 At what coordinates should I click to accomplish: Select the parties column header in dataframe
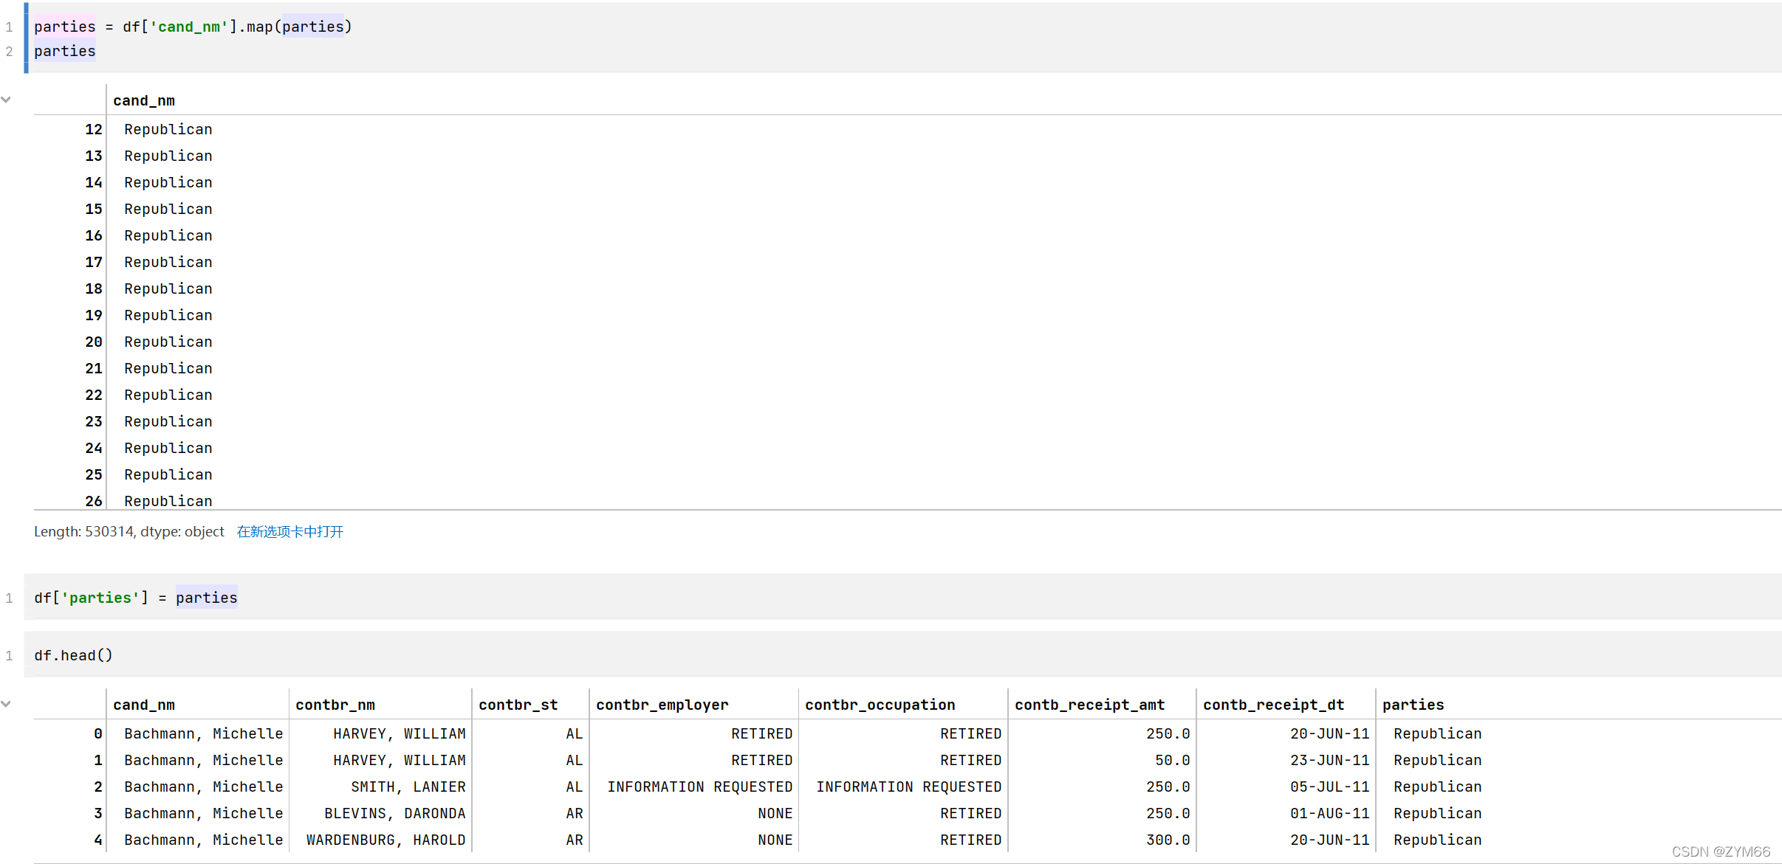1413,705
